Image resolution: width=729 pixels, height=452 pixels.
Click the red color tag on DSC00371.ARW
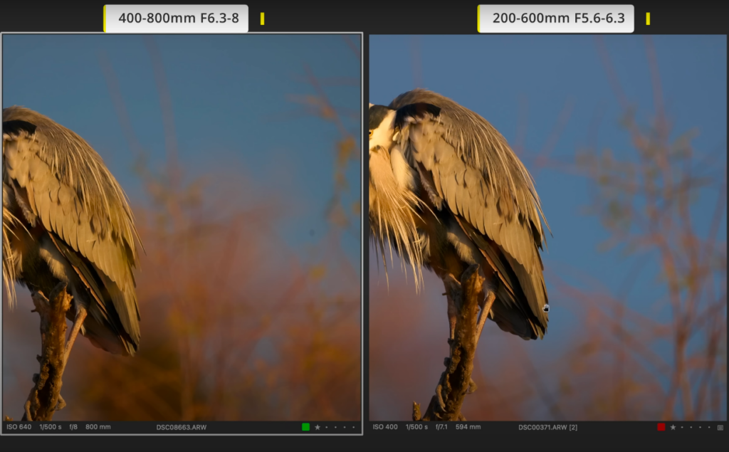[x=661, y=427]
